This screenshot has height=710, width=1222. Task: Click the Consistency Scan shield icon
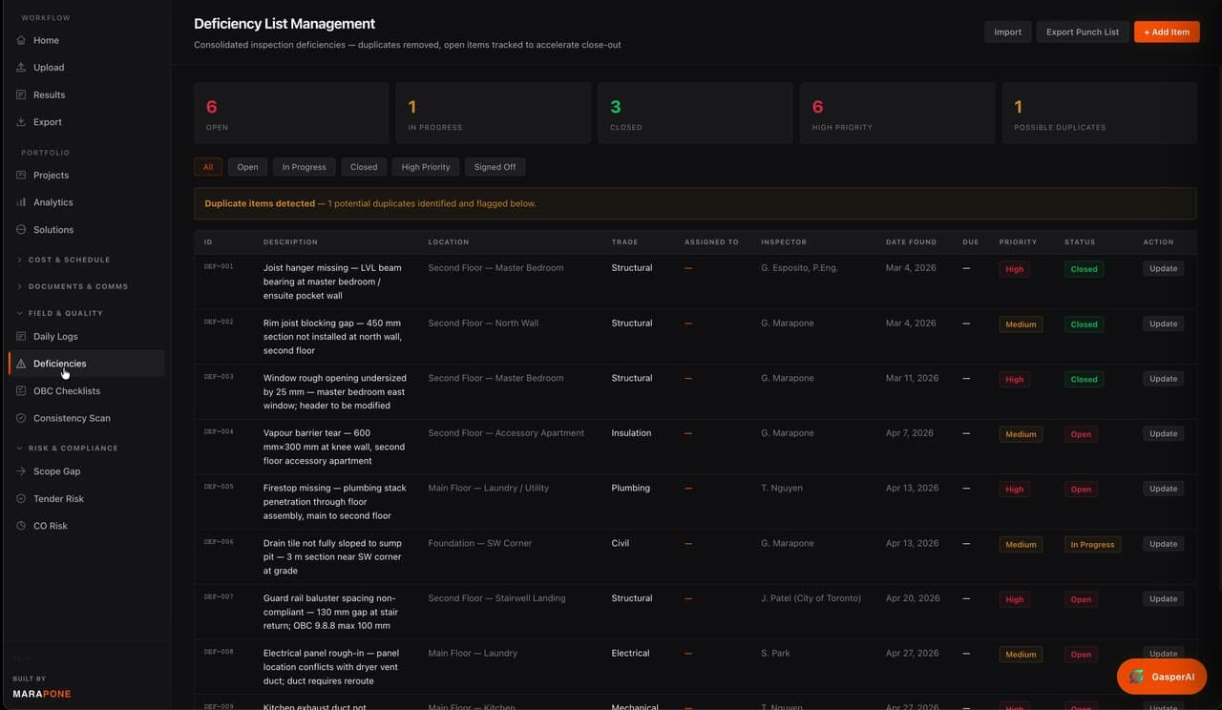point(21,418)
